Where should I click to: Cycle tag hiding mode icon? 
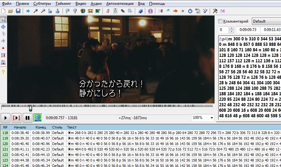tap(222, 11)
